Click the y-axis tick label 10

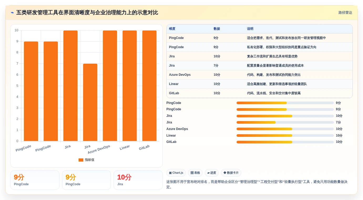(16, 30)
